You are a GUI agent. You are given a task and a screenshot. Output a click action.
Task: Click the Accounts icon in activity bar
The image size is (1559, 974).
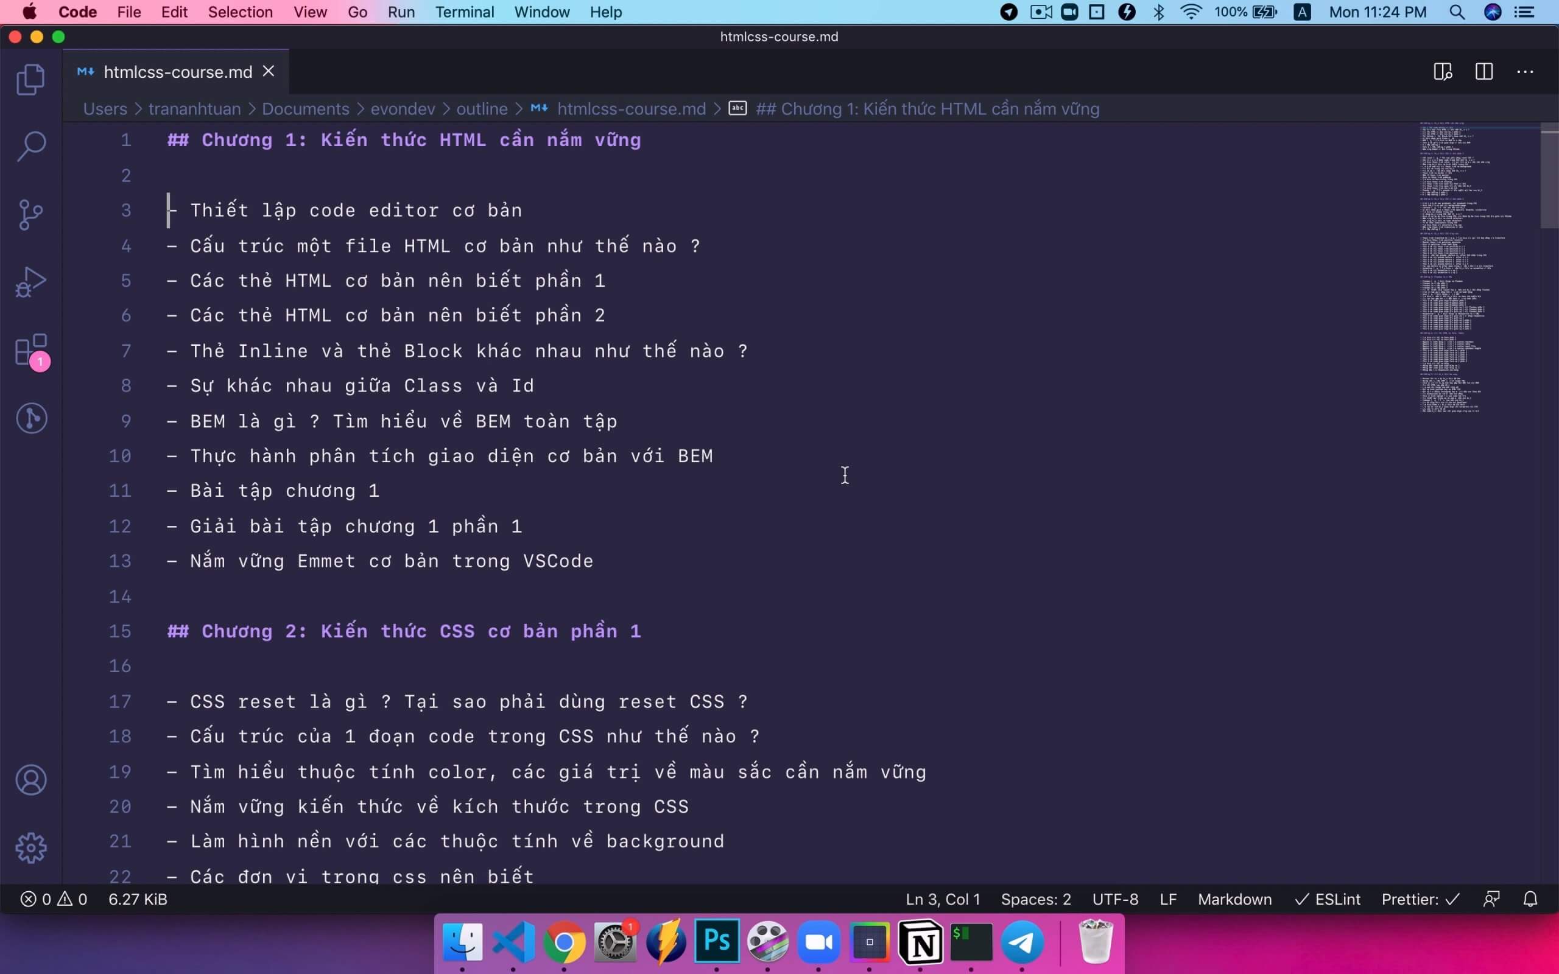30,780
